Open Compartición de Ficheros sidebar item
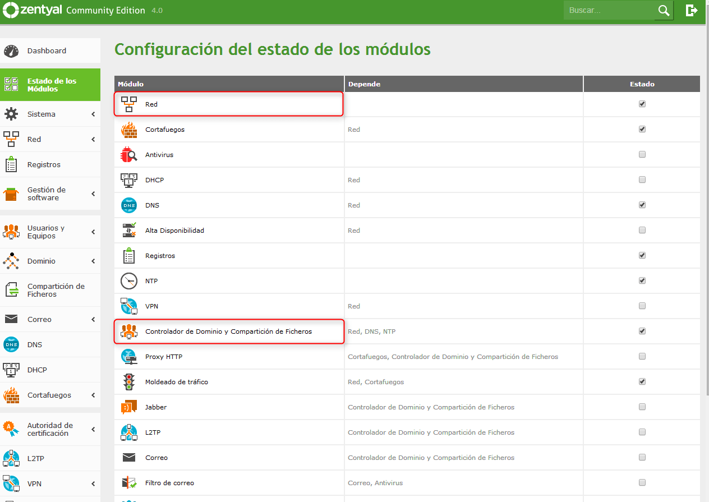 tap(56, 290)
